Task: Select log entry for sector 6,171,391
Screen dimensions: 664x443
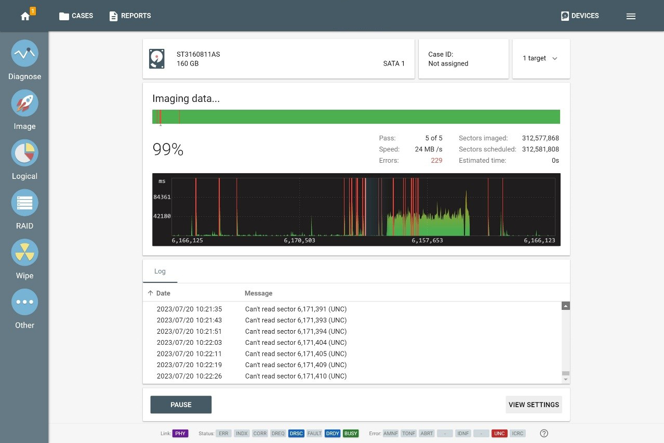Action: pyautogui.click(x=352, y=309)
